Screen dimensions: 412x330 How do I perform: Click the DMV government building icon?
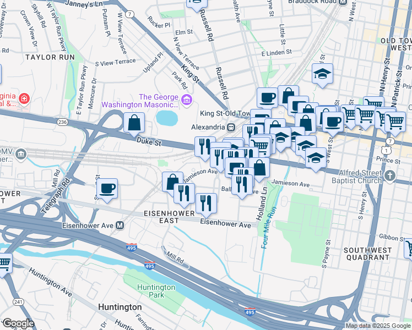(x=20, y=154)
